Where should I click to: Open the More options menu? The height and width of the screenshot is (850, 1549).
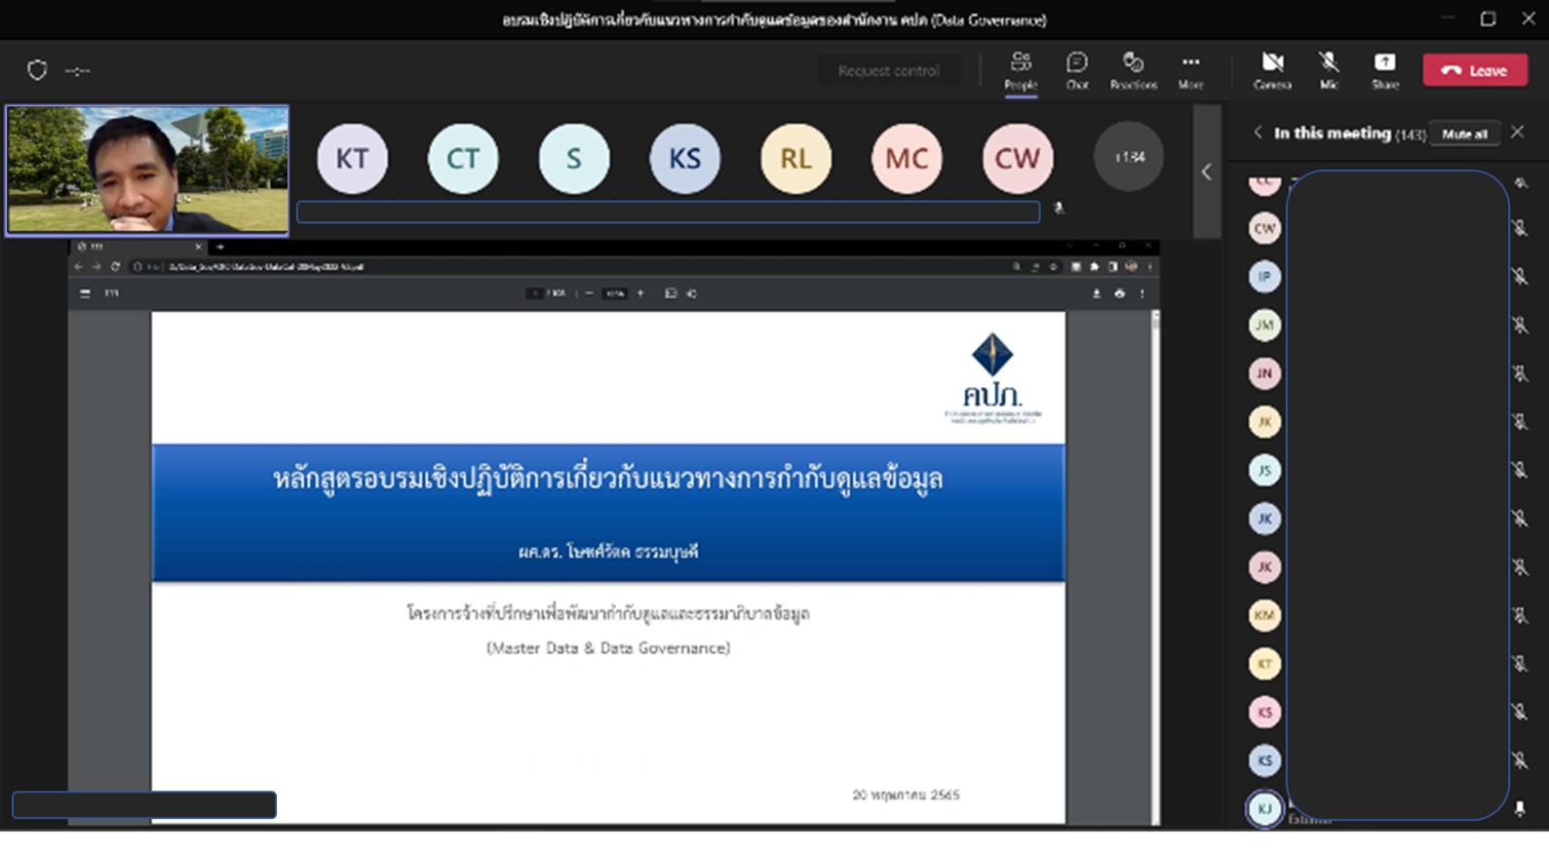(x=1190, y=70)
